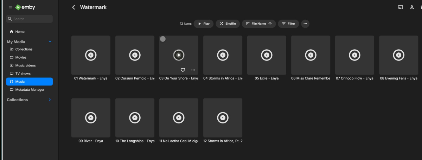Open 09 River track thumbnail
The height and width of the screenshot is (160, 422).
[91, 118]
